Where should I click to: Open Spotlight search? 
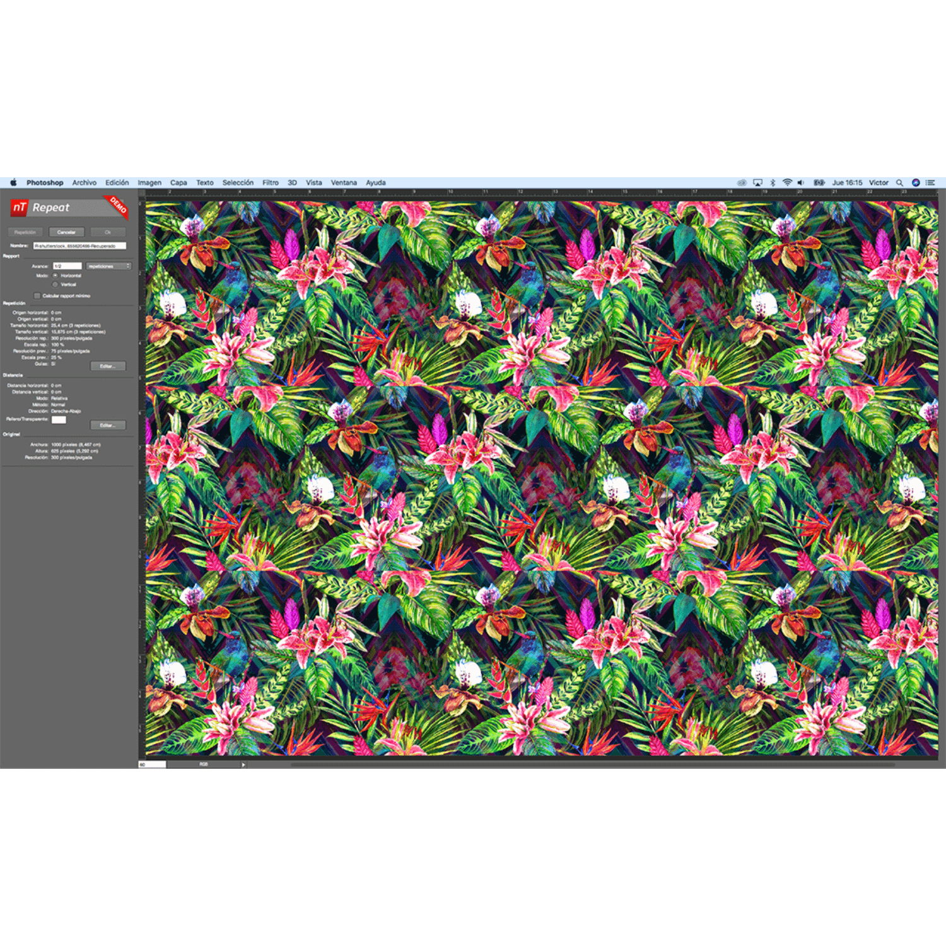pos(899,183)
